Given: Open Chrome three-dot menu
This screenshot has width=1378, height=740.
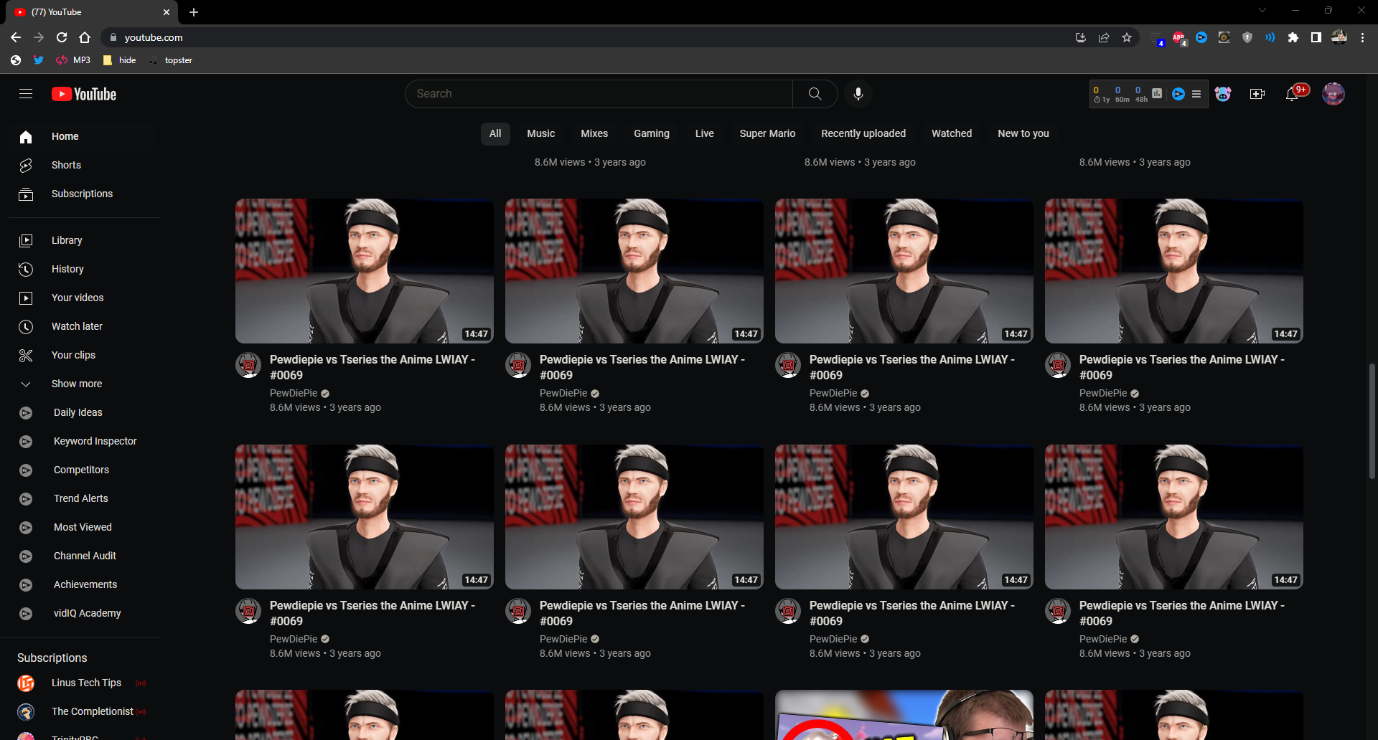Looking at the screenshot, I should [x=1362, y=37].
